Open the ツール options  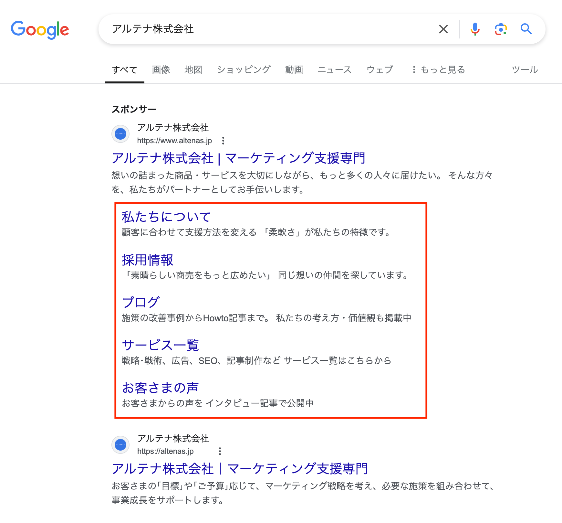pos(525,70)
